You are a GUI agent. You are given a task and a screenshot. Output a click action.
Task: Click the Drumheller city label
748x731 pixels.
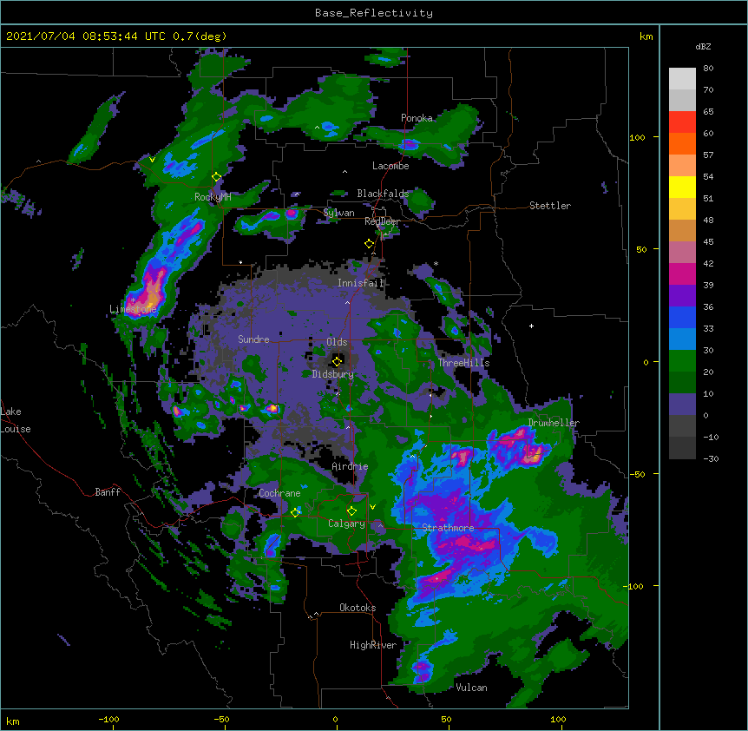tap(554, 423)
